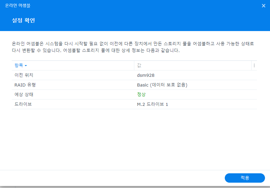The width and height of the screenshot is (270, 188).
Task: Select the Basic (데이터 보호 없음) value
Action: point(162,85)
